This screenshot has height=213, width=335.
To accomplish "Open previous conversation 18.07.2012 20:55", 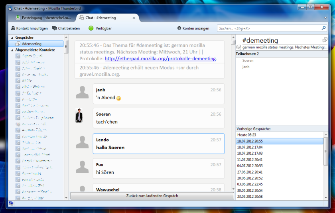I will [x=280, y=141].
